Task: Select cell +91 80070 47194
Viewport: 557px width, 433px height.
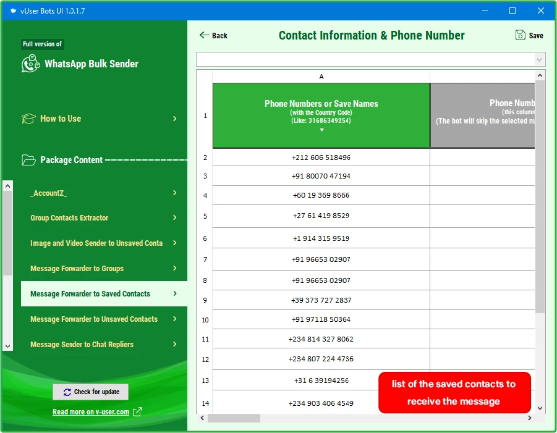Action: (x=321, y=176)
